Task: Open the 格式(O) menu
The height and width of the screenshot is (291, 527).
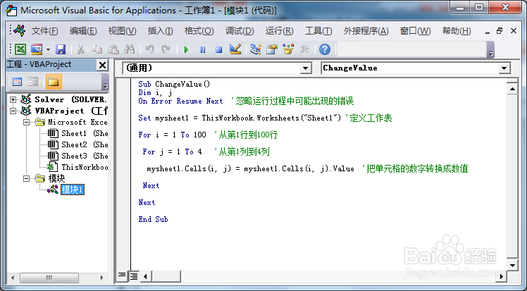Action: coord(199,31)
